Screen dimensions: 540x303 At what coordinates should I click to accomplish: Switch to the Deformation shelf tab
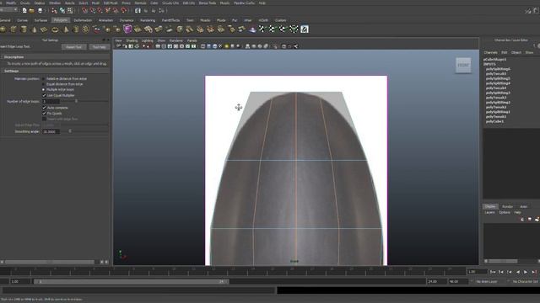pos(83,20)
